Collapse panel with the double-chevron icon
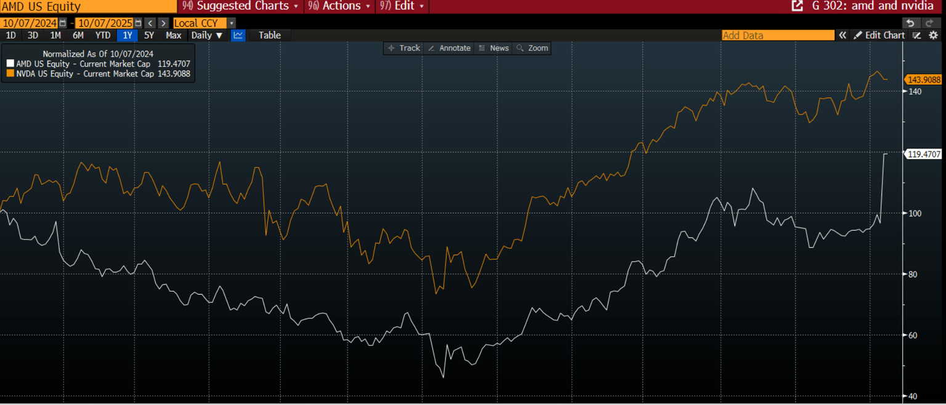The image size is (946, 405). [843, 35]
